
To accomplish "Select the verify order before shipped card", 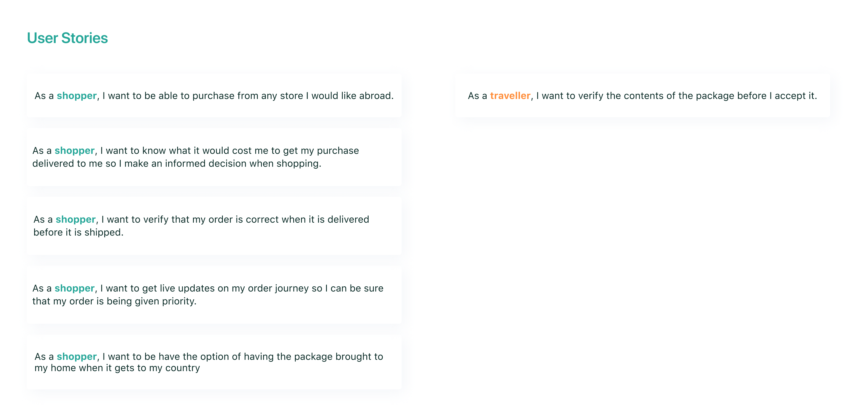I will click(214, 226).
